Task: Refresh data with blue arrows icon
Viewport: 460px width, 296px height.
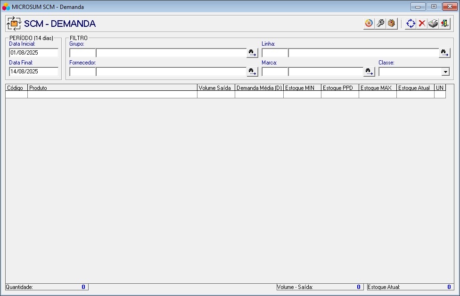Action: pos(411,24)
